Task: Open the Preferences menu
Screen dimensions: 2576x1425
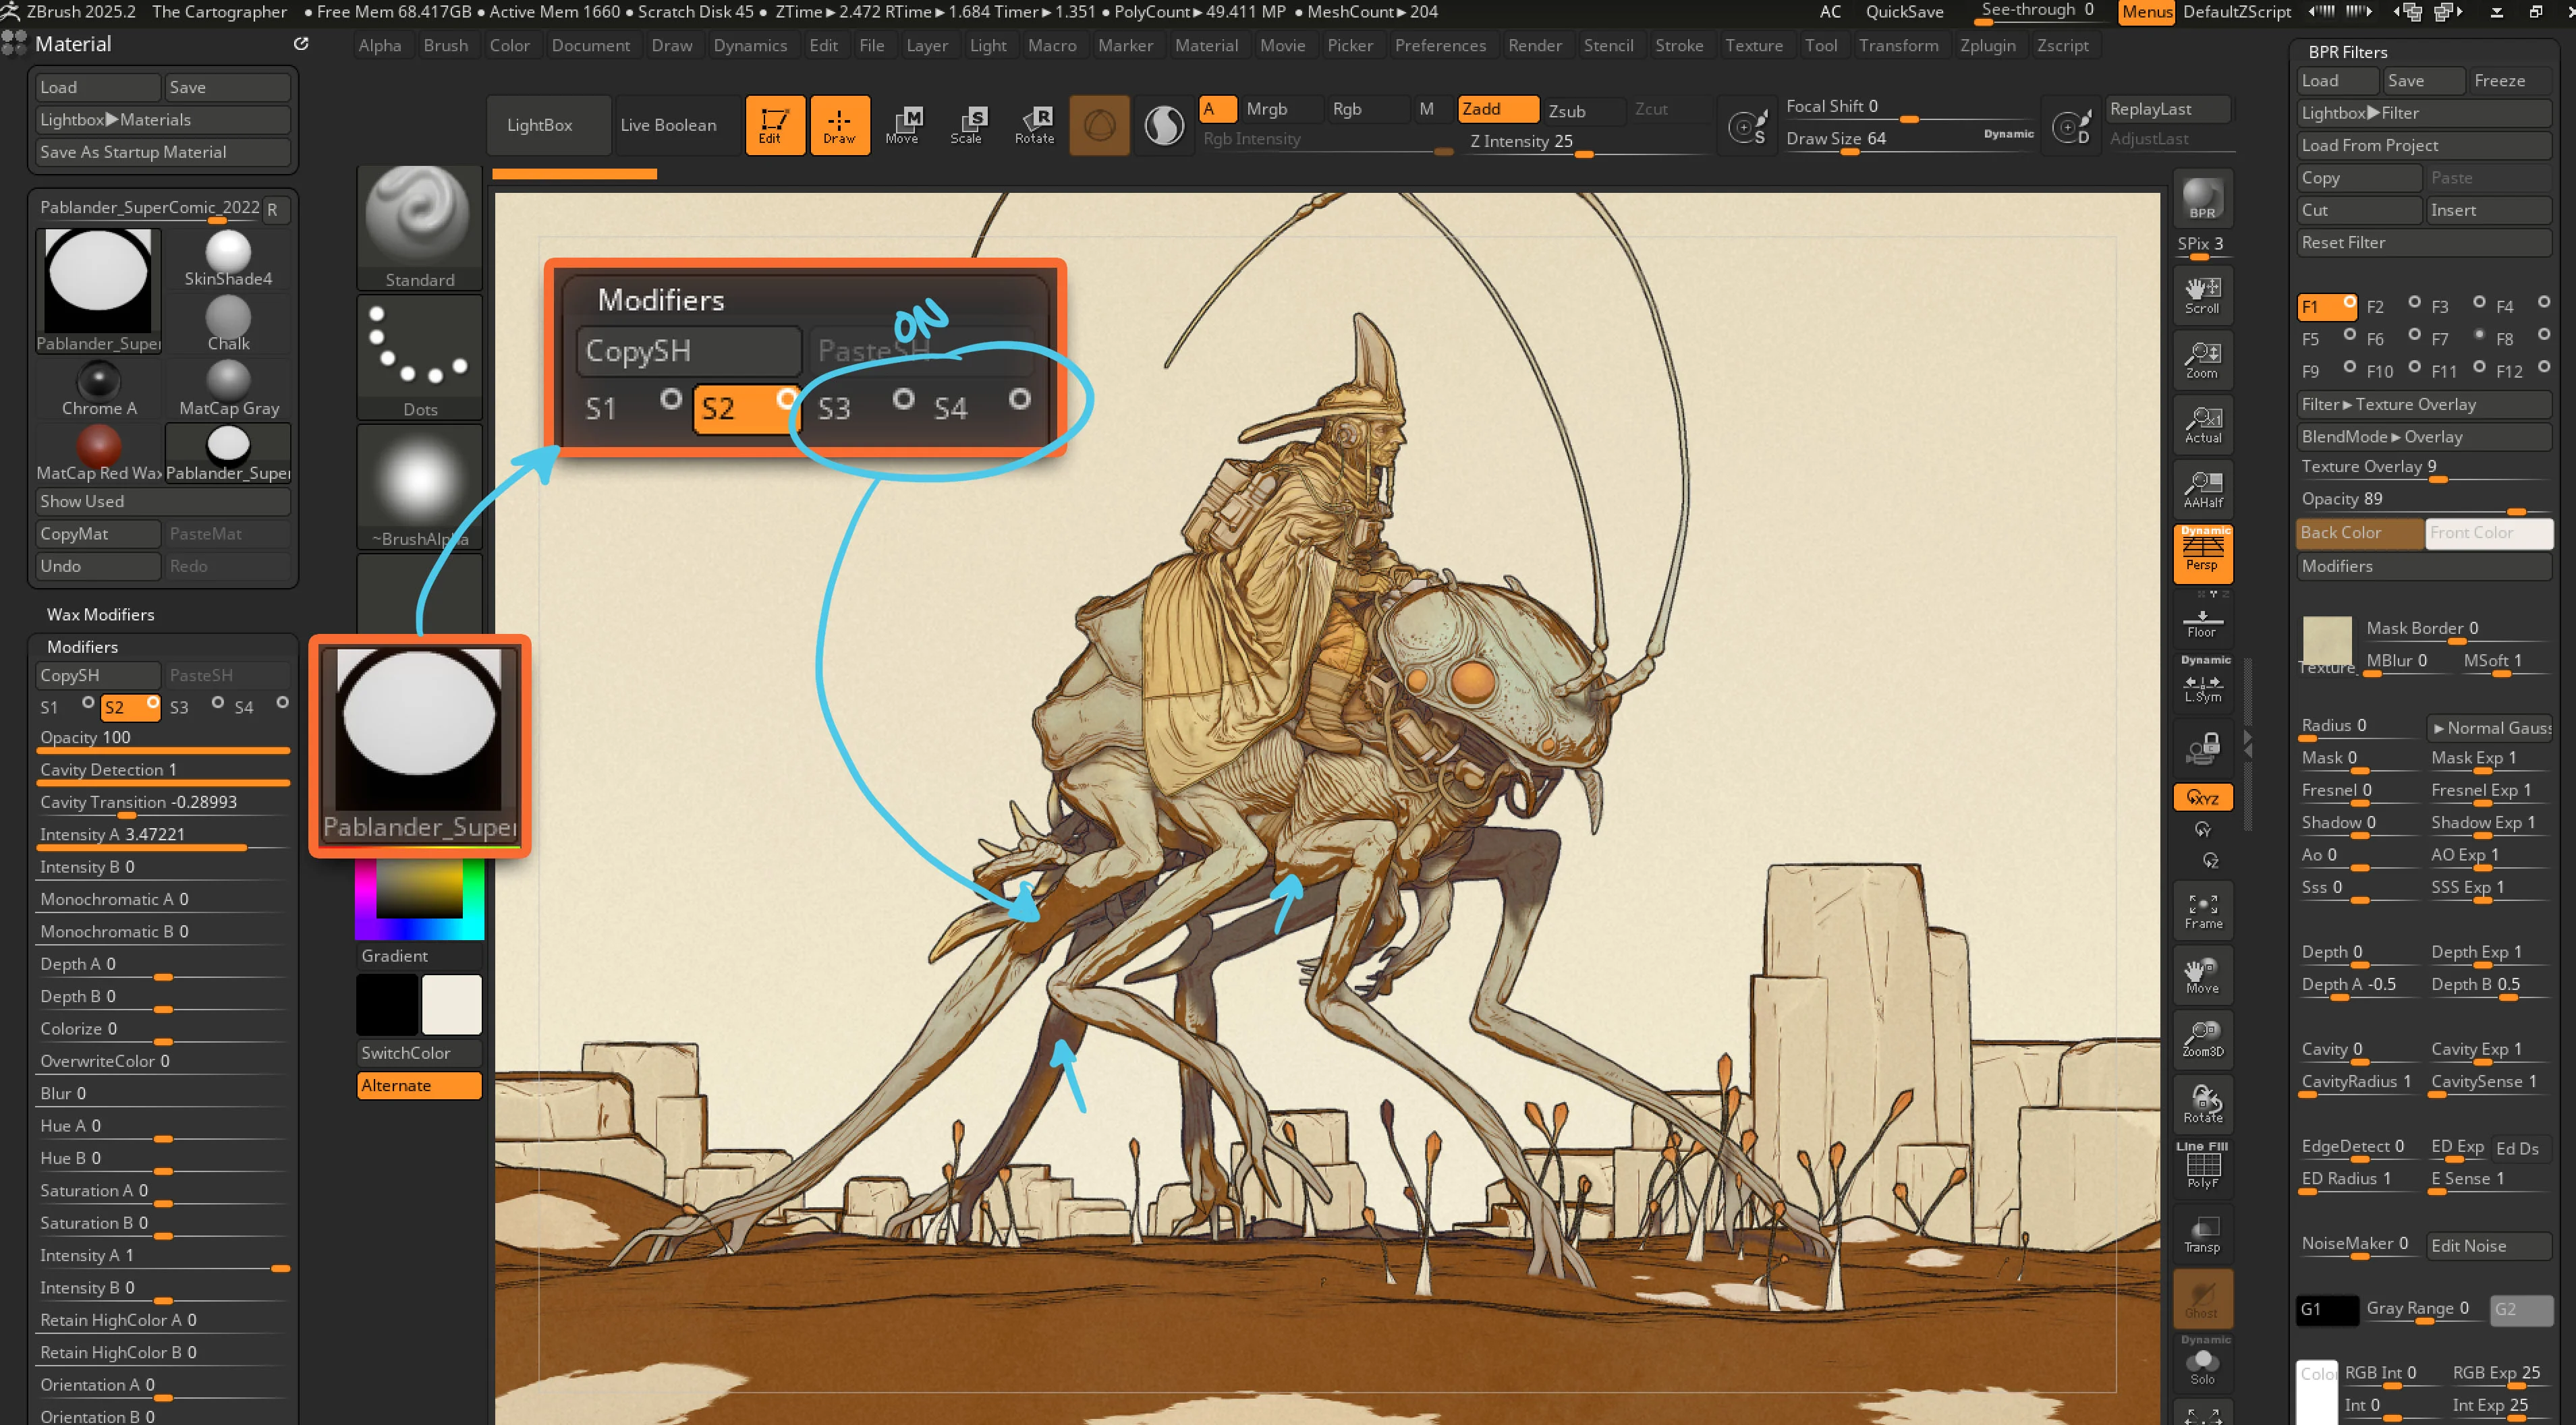Action: pyautogui.click(x=1440, y=45)
